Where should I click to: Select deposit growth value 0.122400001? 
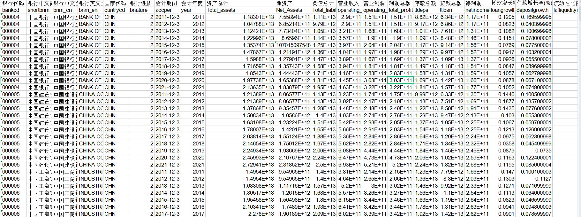(x=534, y=158)
